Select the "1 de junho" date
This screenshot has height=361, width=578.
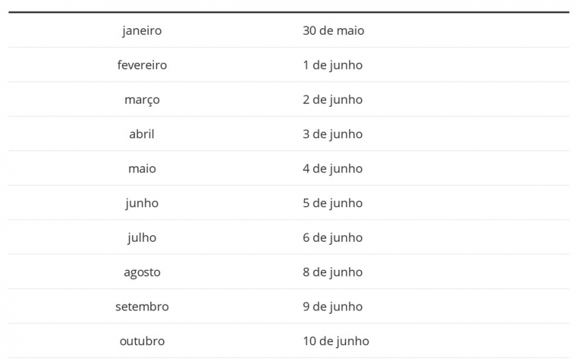pyautogui.click(x=332, y=65)
